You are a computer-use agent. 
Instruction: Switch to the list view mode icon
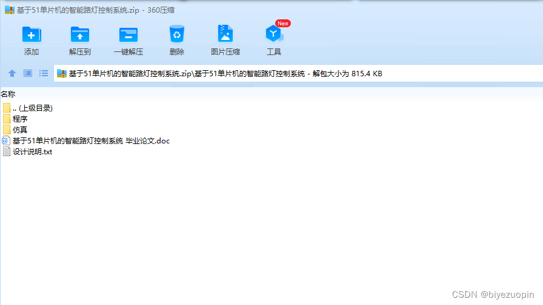pos(44,73)
